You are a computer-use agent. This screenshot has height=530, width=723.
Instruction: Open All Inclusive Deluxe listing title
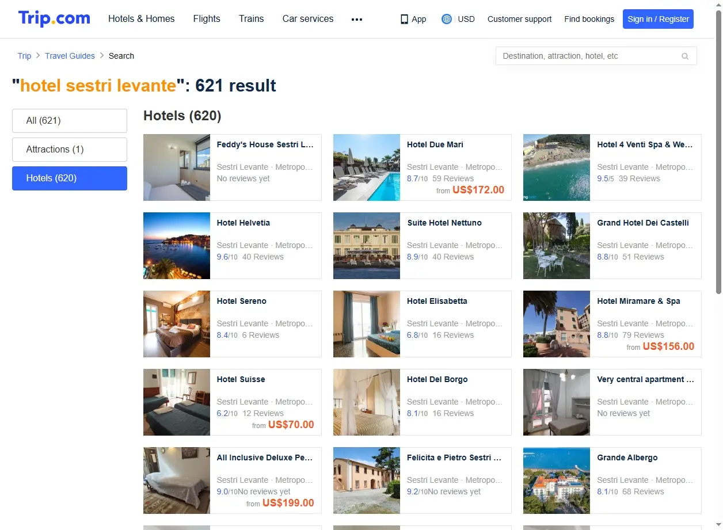[x=265, y=457]
